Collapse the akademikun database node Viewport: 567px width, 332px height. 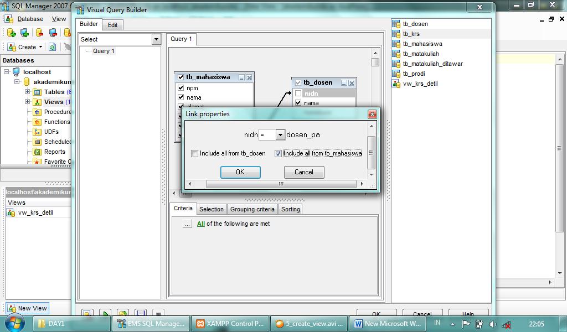coord(17,82)
